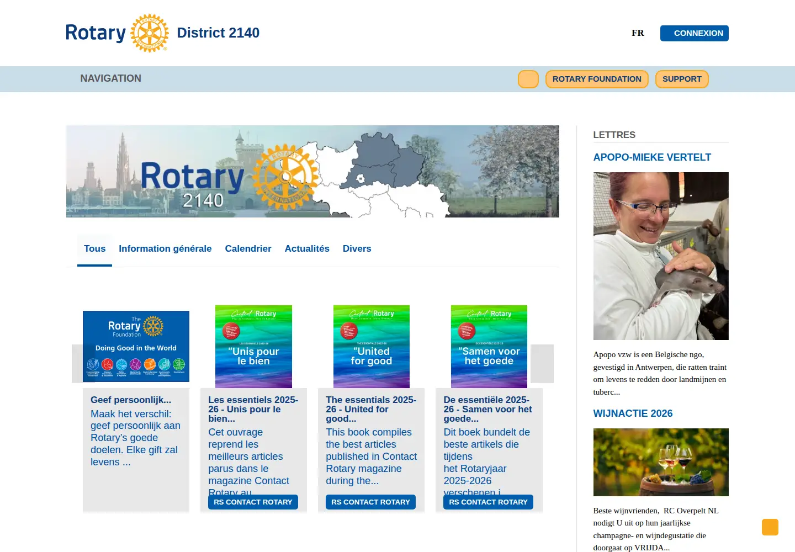
Task: Switch to the Information générale tab
Action: pyautogui.click(x=165, y=249)
